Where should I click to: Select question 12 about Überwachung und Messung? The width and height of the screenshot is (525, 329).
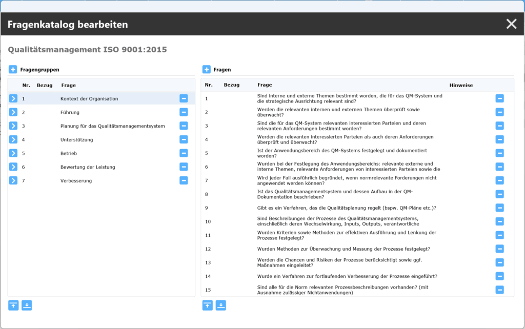343,249
